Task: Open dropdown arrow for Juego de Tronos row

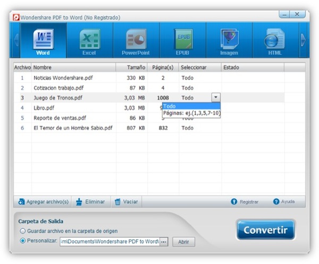Action: click(216, 97)
